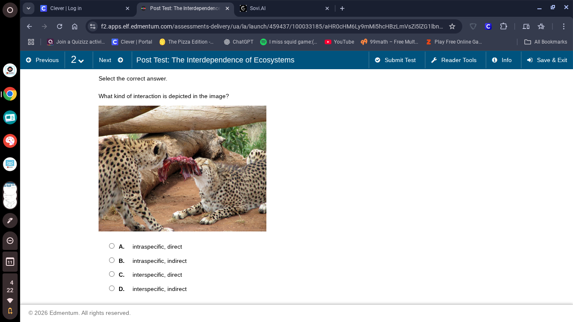This screenshot has height=322, width=573.
Task: Open Reader Tools using the wrench icon
Action: (x=434, y=60)
